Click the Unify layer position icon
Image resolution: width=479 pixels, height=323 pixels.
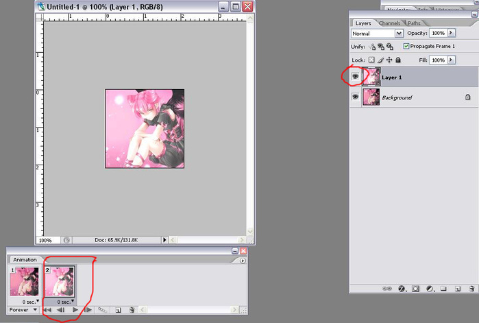372,47
